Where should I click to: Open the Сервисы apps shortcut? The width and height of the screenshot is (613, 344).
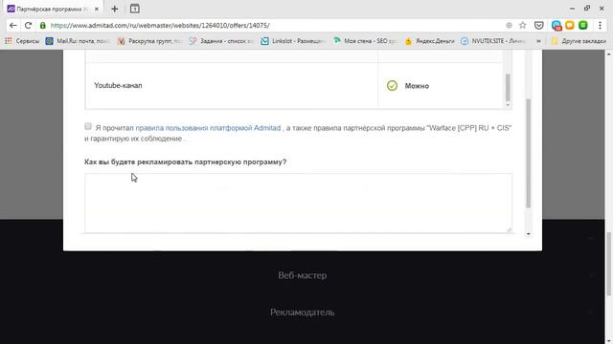click(22, 41)
